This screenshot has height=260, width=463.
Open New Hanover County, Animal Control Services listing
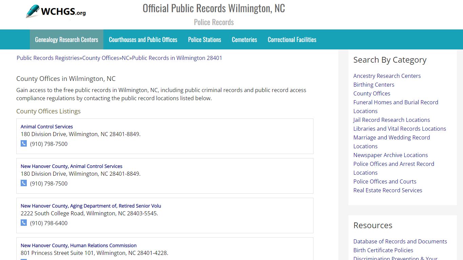pos(72,166)
